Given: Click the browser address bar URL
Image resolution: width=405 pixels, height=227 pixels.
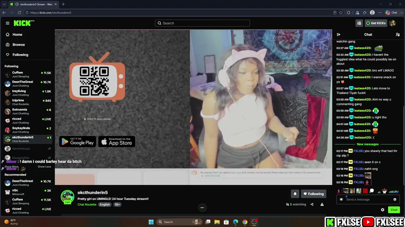Looking at the screenshot, I should [x=51, y=13].
